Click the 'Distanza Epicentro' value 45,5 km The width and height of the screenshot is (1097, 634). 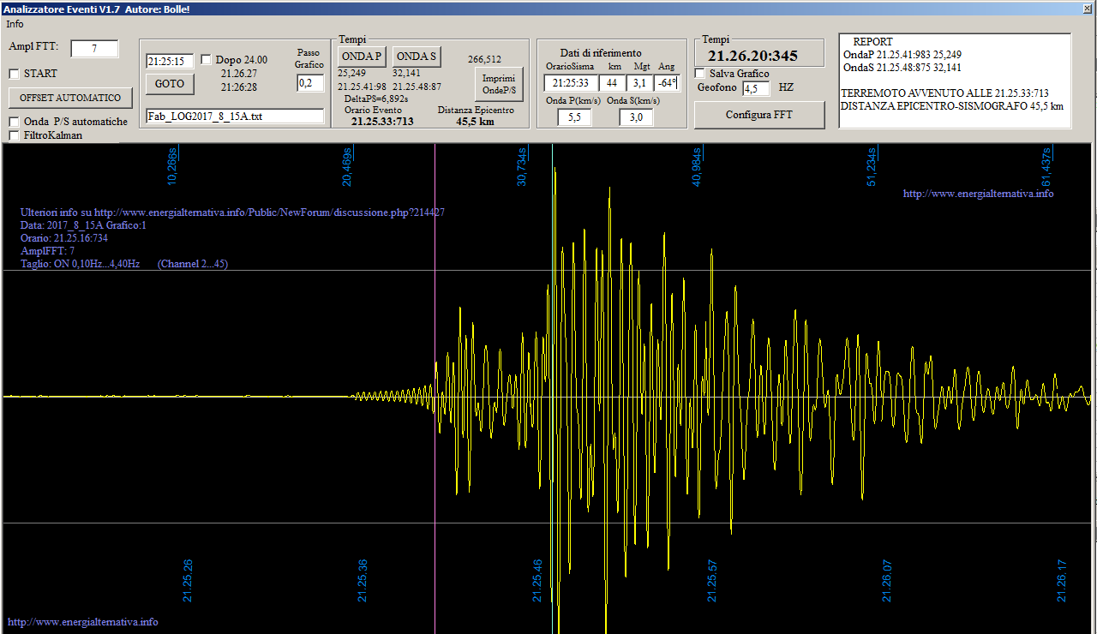pos(475,122)
